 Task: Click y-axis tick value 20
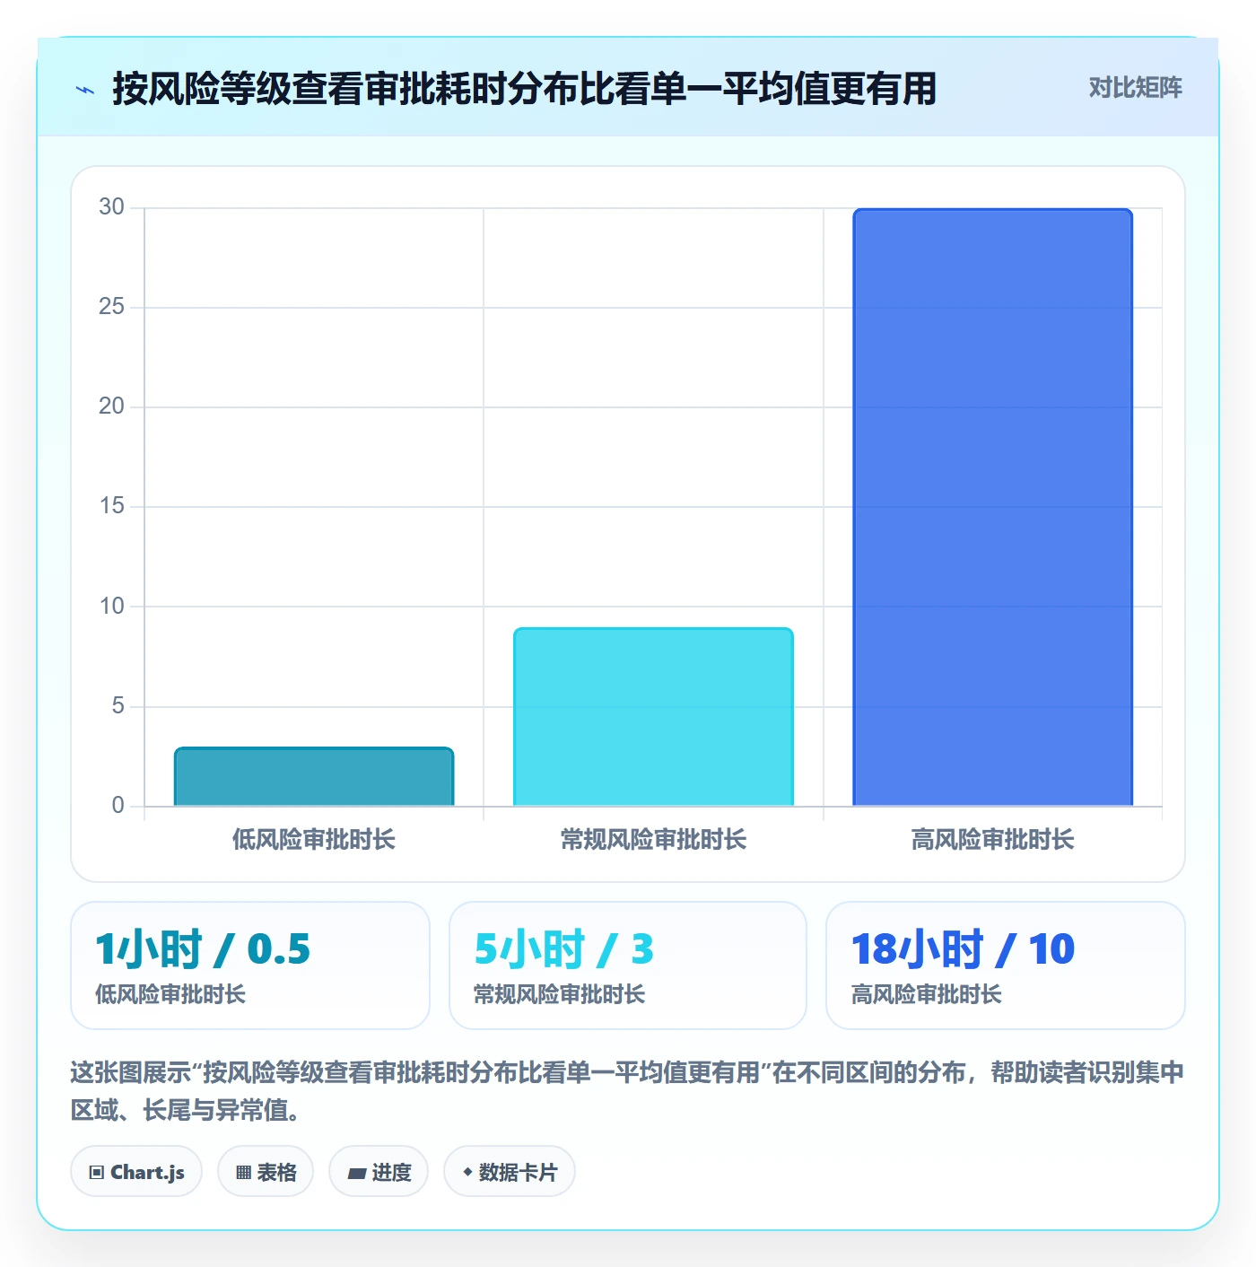tap(111, 406)
